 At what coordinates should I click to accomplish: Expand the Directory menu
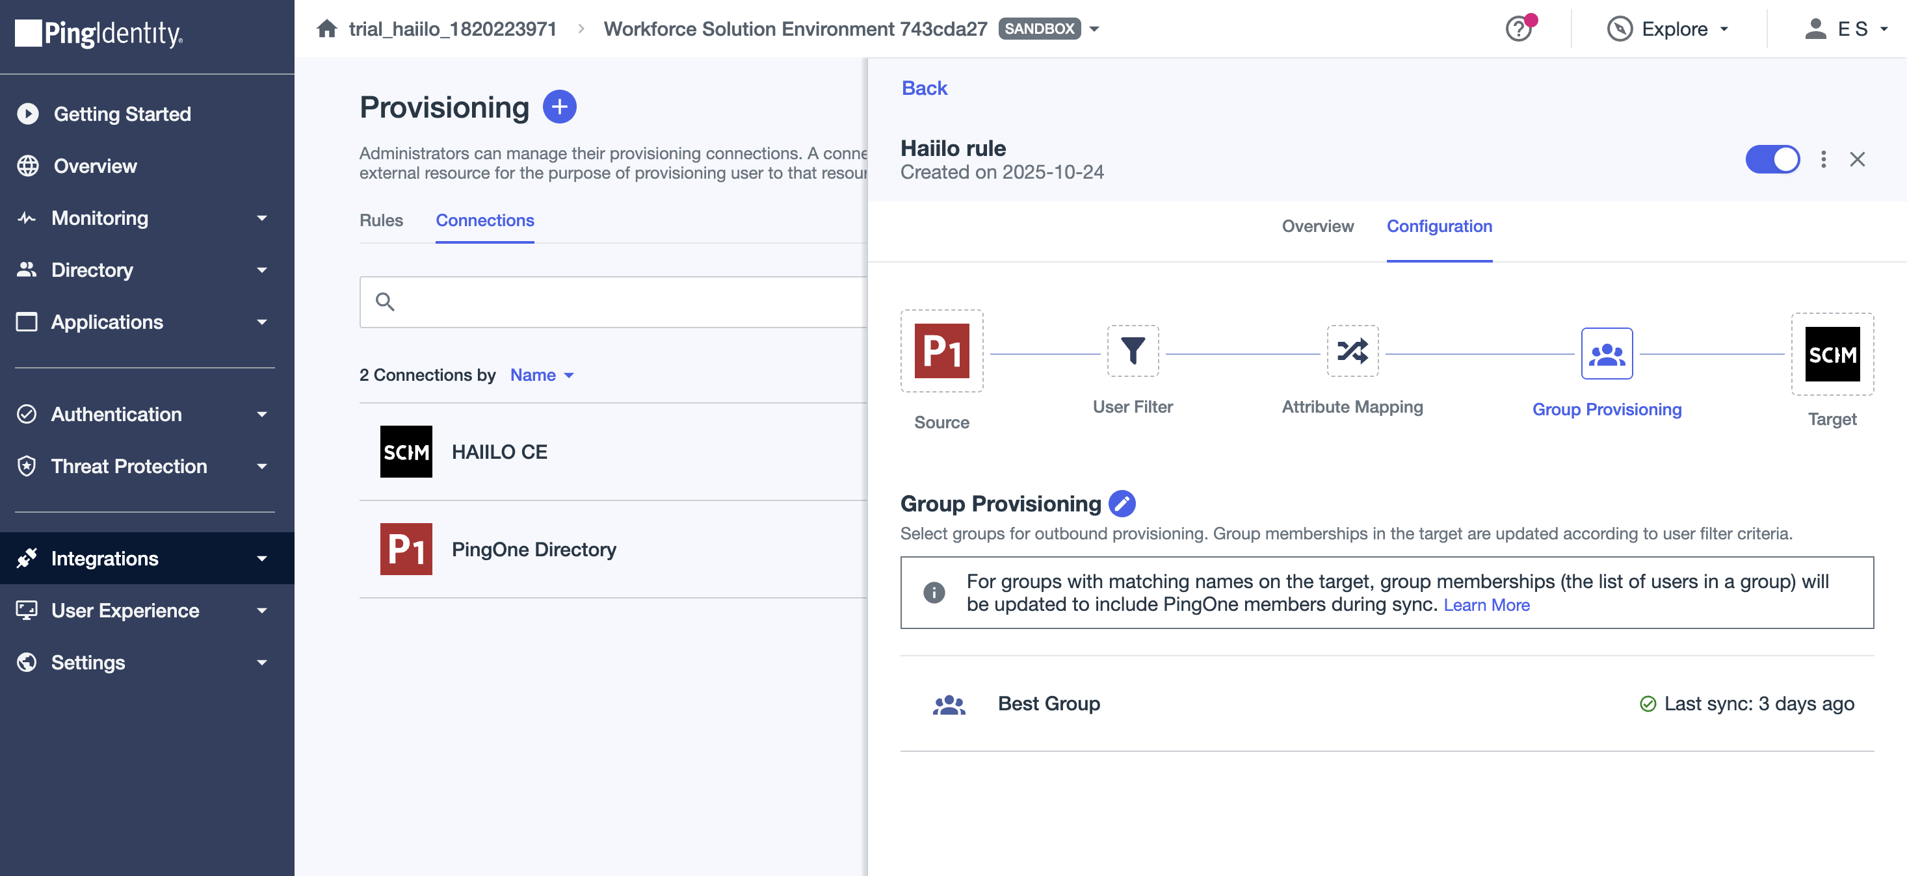(x=262, y=270)
